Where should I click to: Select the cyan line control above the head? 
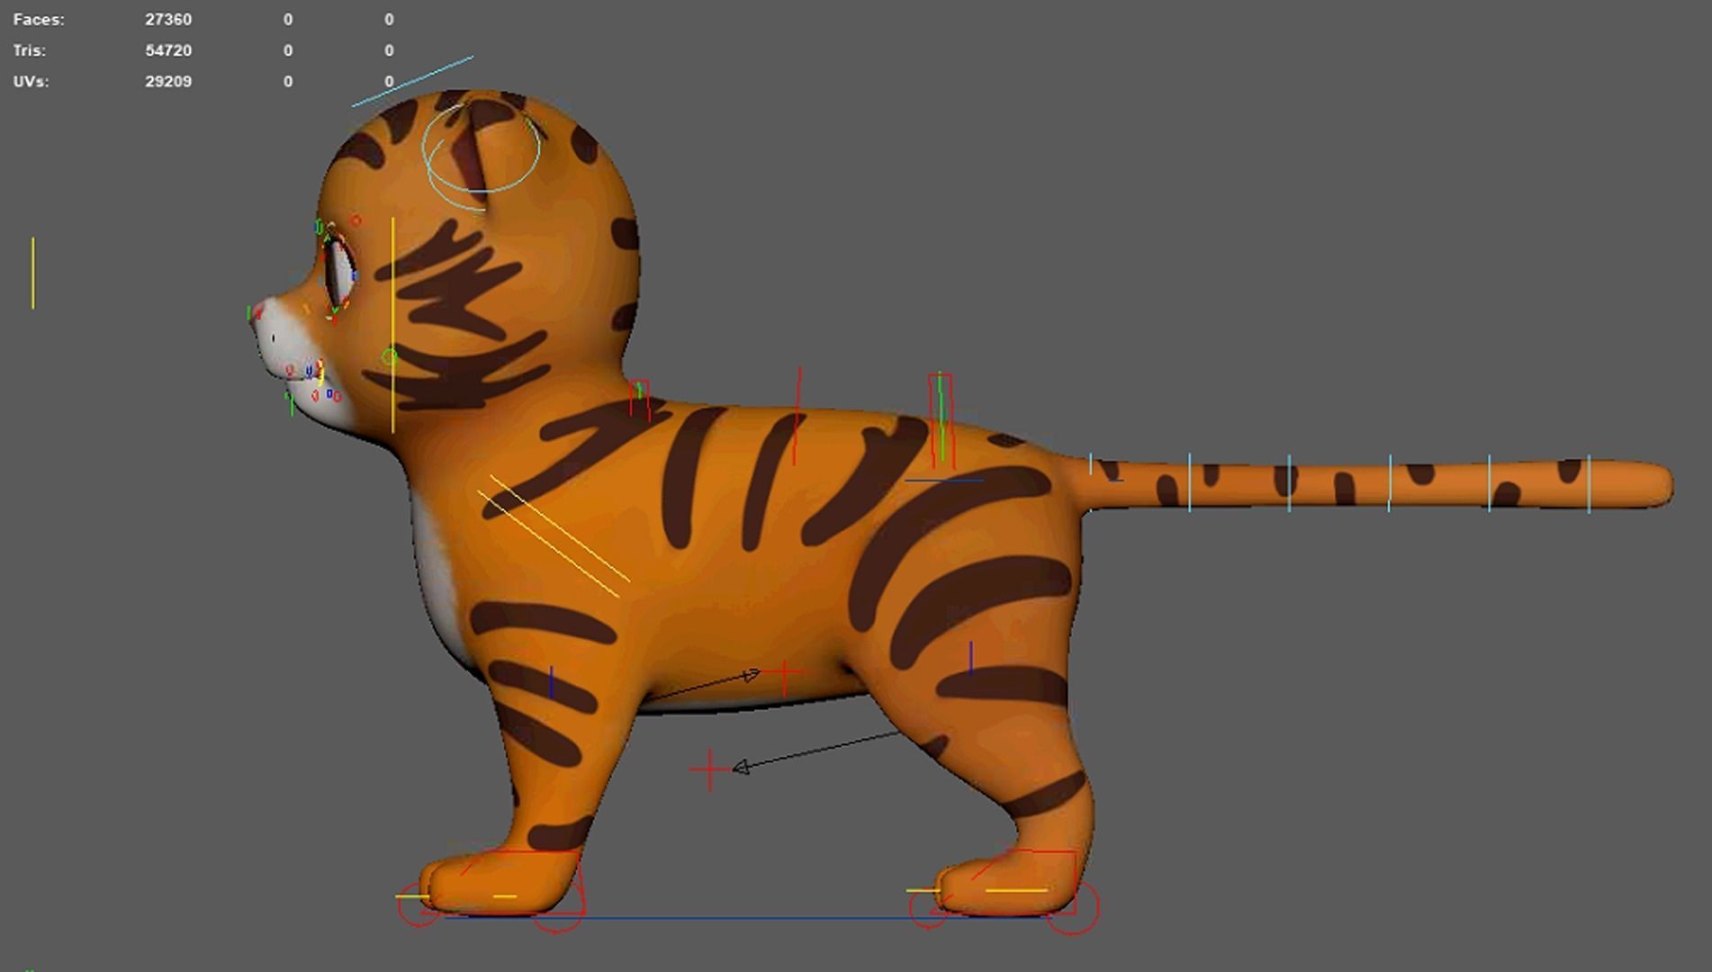tap(412, 81)
